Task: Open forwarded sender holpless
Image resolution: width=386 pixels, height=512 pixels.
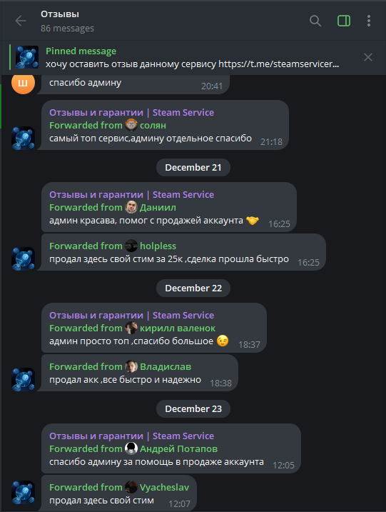Action: (158, 246)
